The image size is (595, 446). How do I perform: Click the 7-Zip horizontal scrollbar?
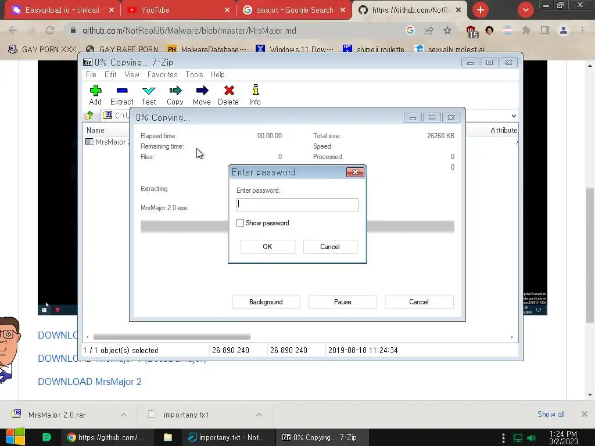(x=171, y=337)
